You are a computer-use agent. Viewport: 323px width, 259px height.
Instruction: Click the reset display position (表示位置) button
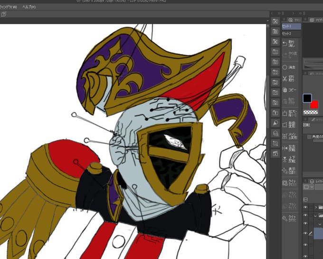click(x=289, y=171)
